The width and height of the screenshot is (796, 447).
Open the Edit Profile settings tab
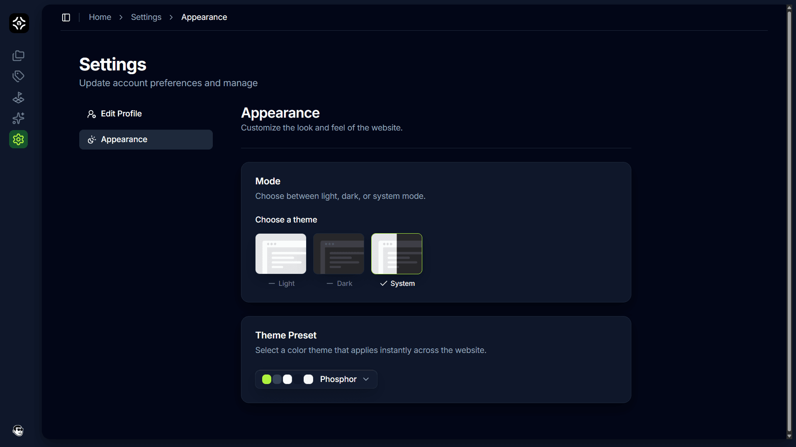(x=146, y=114)
